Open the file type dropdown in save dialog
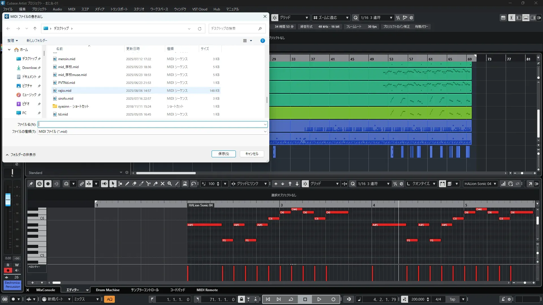The image size is (543, 305). pyautogui.click(x=153, y=132)
